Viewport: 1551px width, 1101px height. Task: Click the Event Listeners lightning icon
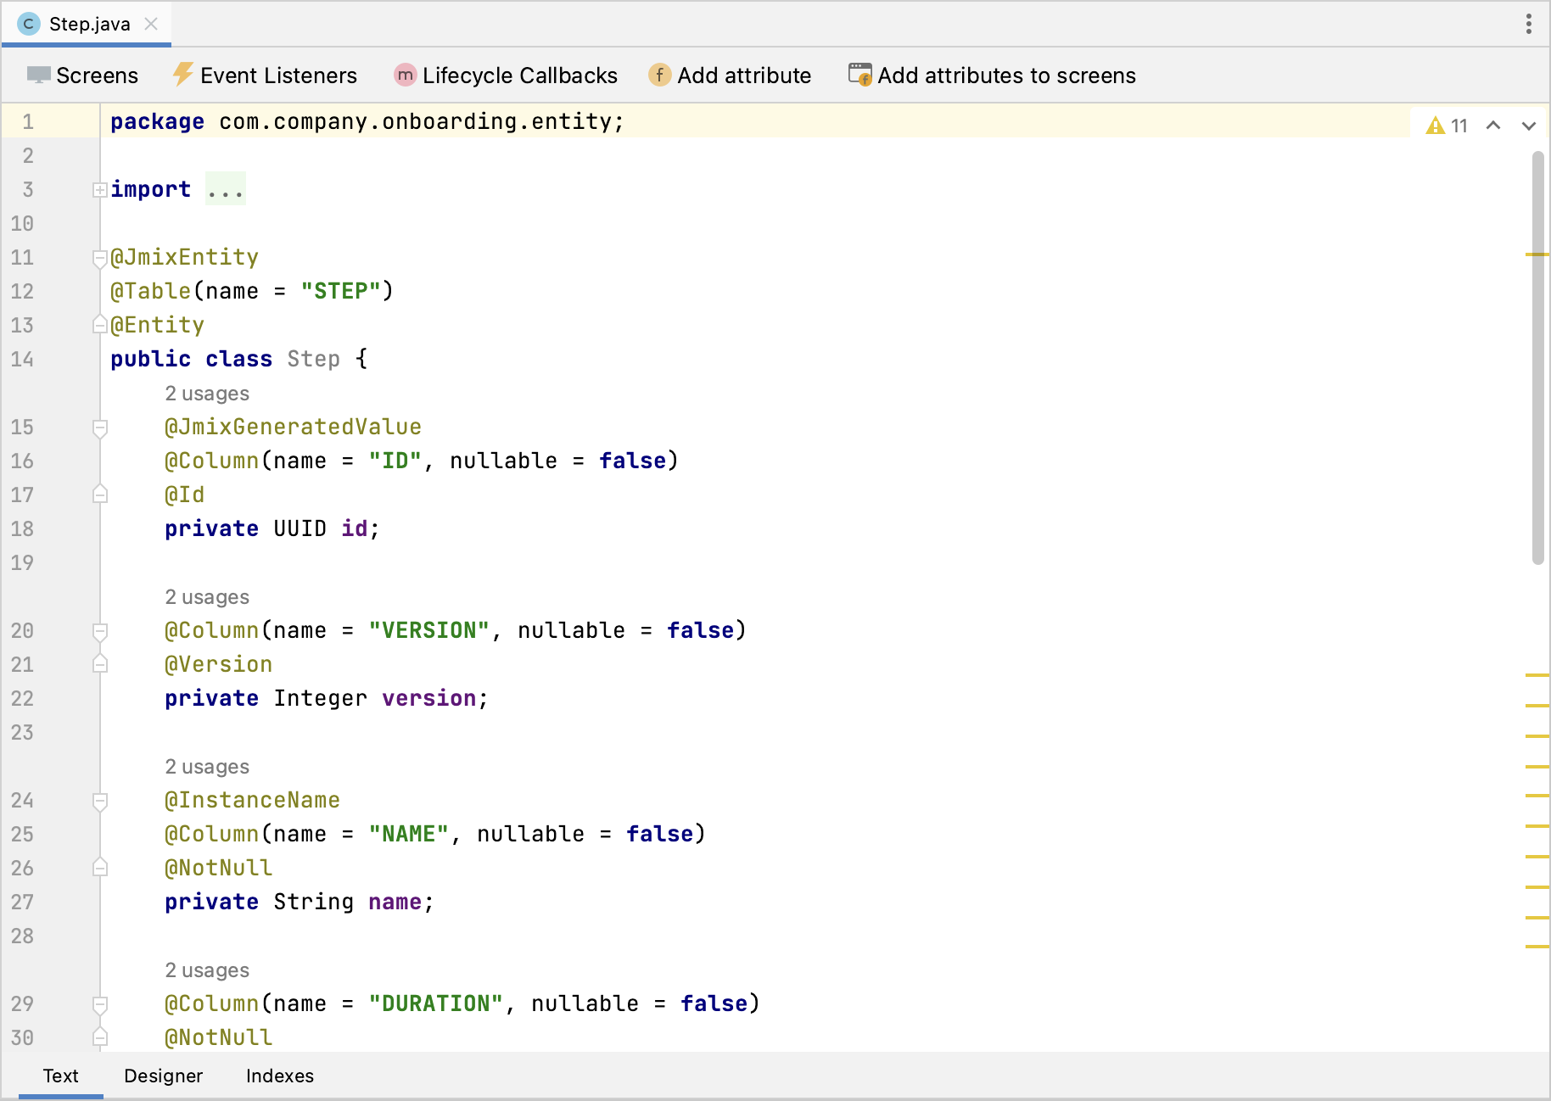[x=182, y=75]
